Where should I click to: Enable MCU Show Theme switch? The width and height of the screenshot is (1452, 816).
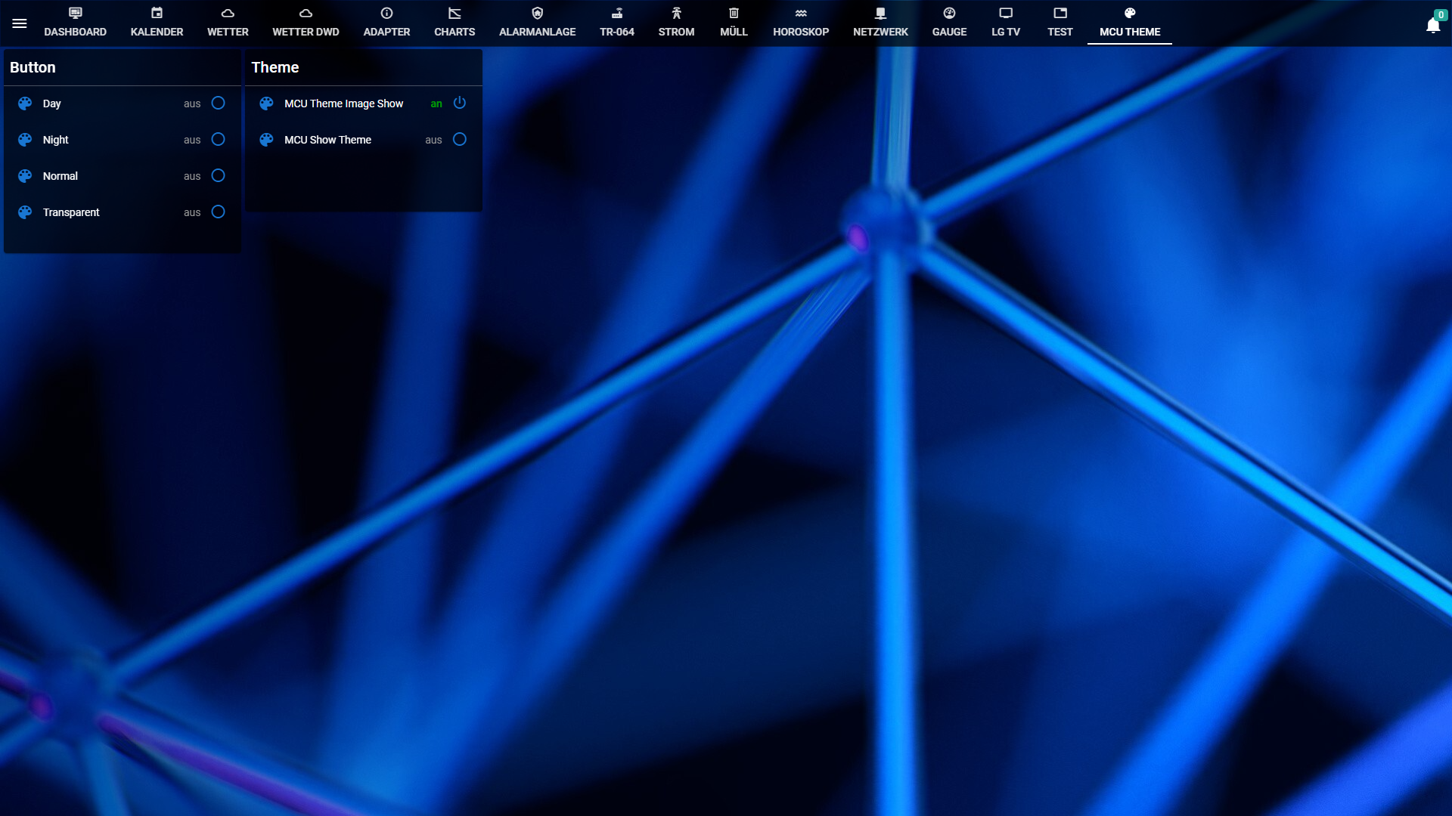tap(459, 139)
